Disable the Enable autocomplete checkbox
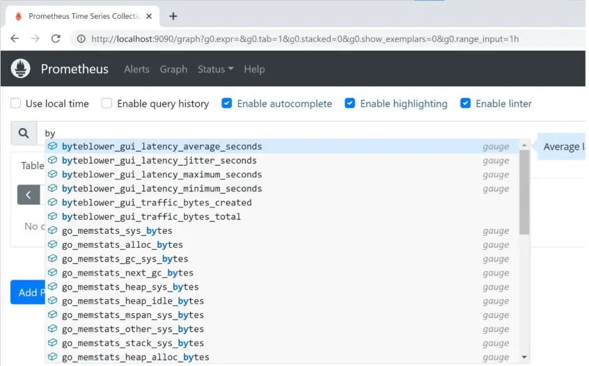Viewport: 589px width, 366px height. click(227, 103)
